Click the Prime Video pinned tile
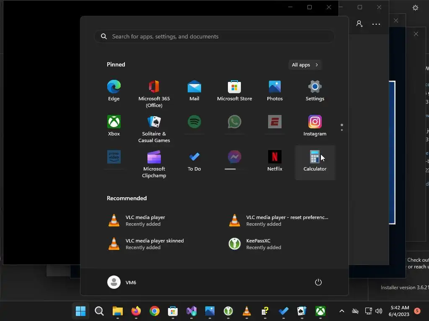 [114, 157]
